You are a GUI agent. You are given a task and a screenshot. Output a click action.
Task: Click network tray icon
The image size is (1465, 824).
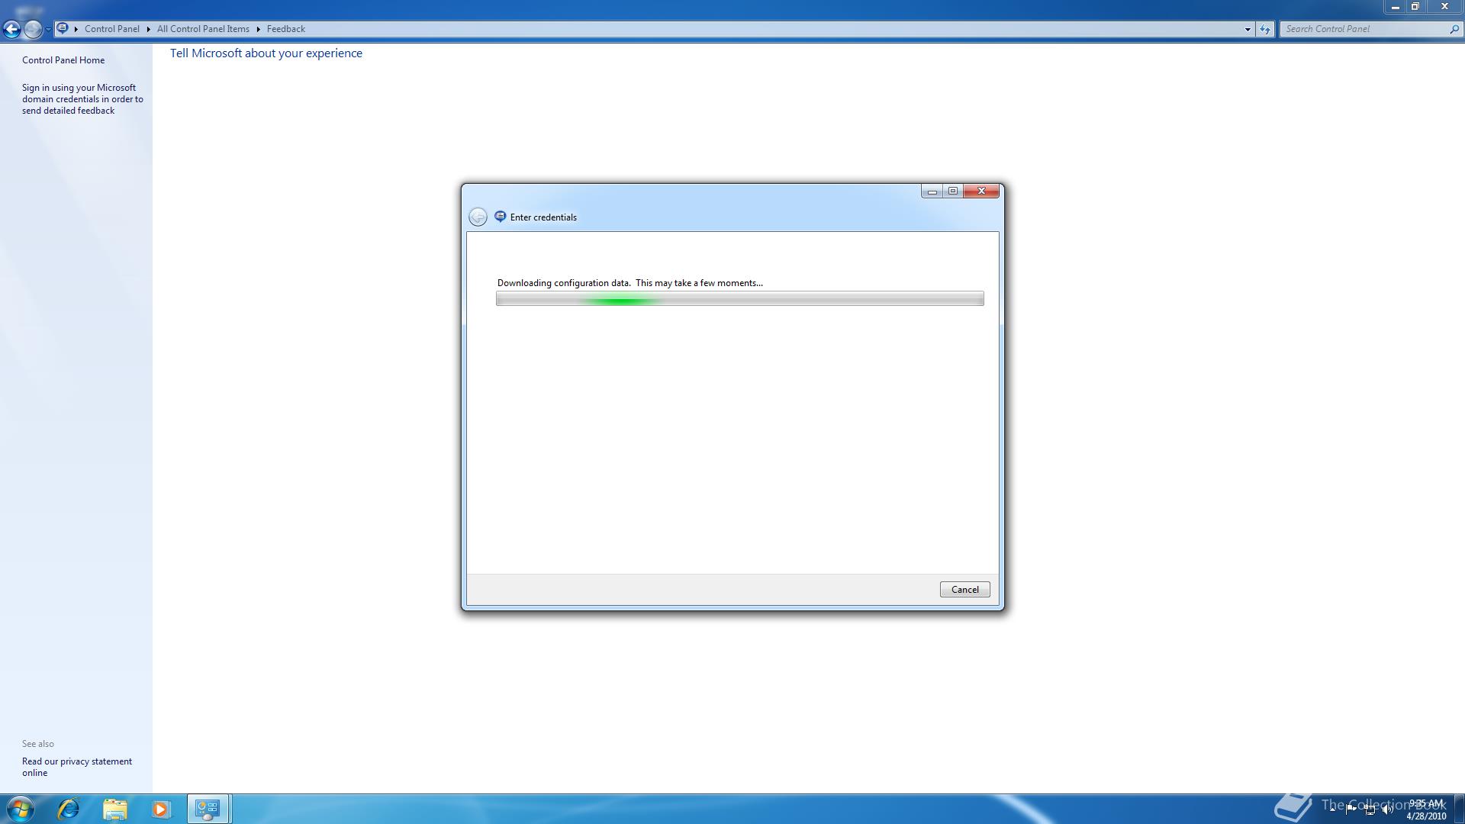coord(1370,810)
